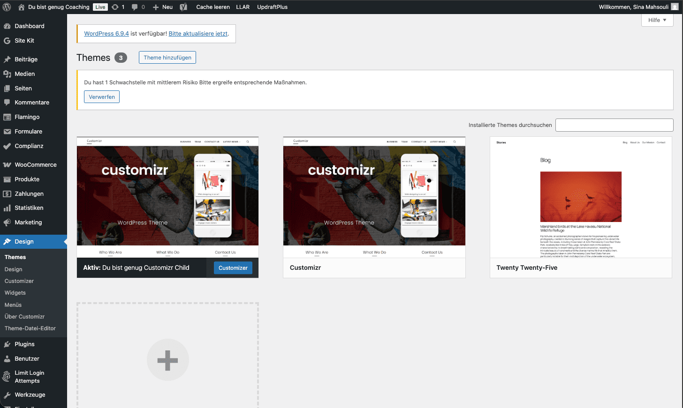Click the Kommentare speech bubble icon
683x408 pixels.
(7, 103)
